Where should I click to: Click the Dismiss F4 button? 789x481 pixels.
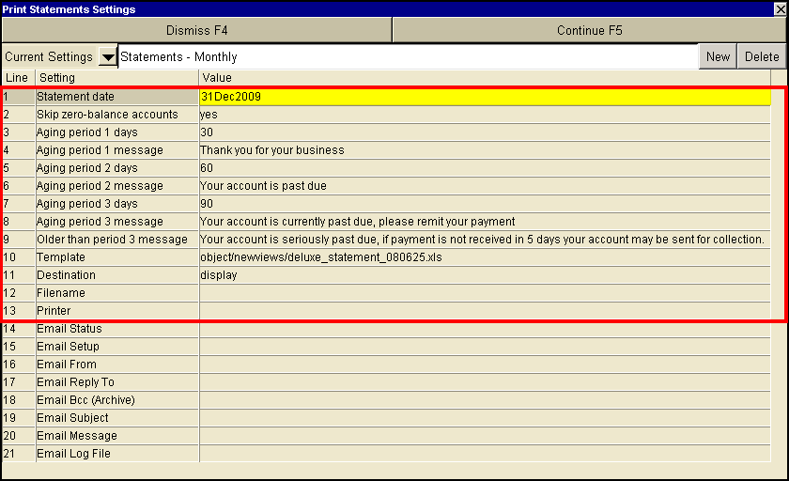click(x=196, y=30)
